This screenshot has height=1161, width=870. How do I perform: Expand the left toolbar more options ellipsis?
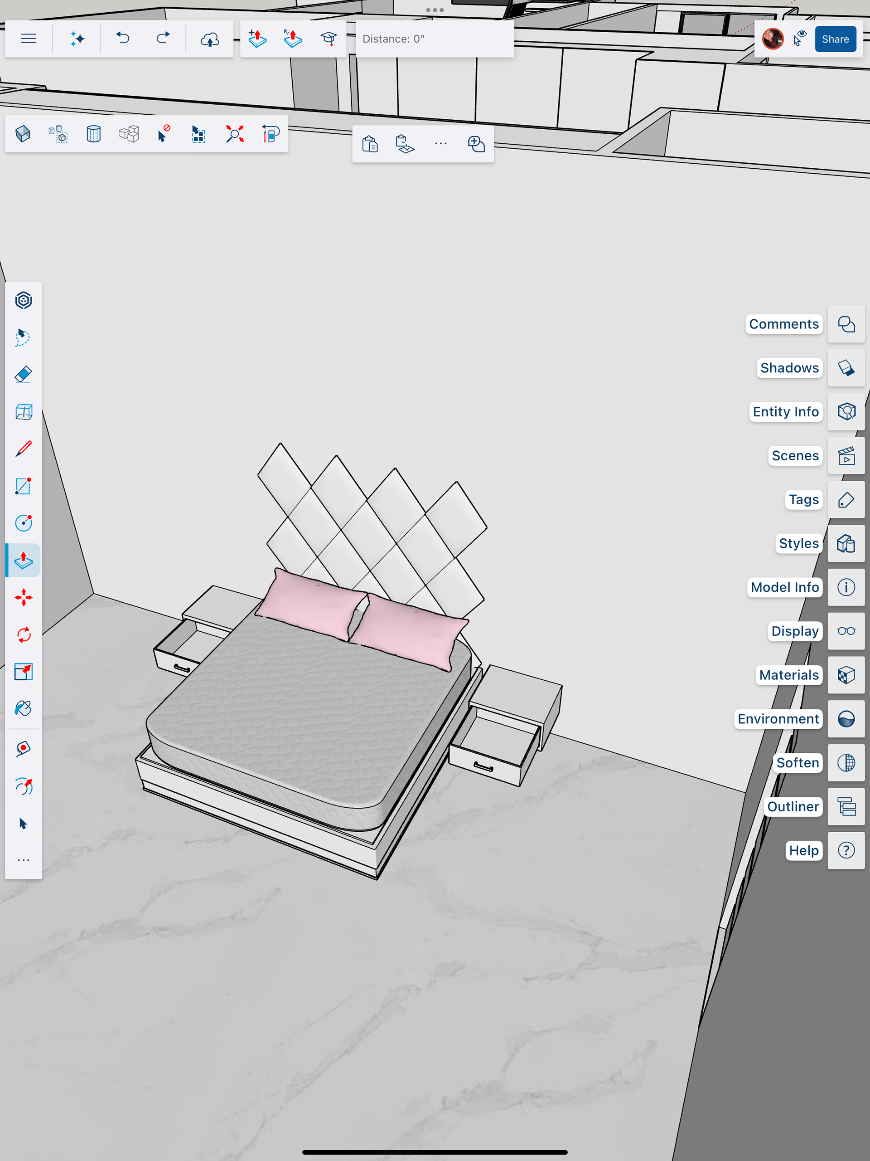[23, 860]
